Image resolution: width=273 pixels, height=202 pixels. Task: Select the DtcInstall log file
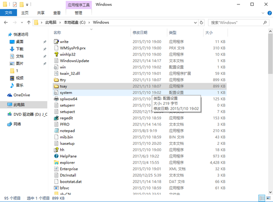click(139, 175)
